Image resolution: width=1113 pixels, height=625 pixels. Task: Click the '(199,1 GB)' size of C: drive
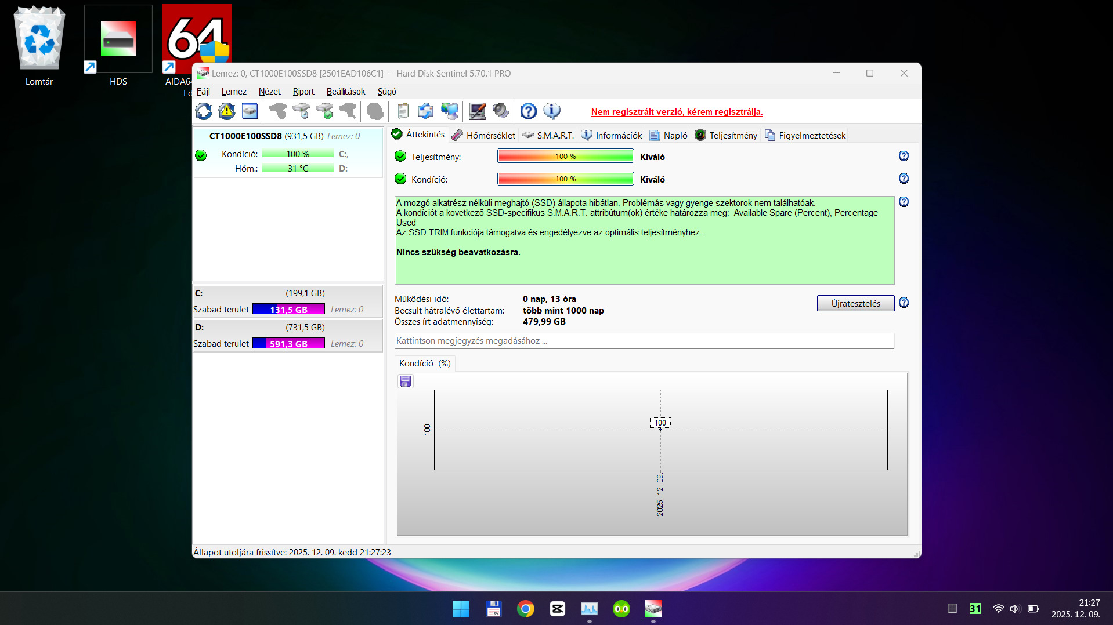[x=305, y=293]
